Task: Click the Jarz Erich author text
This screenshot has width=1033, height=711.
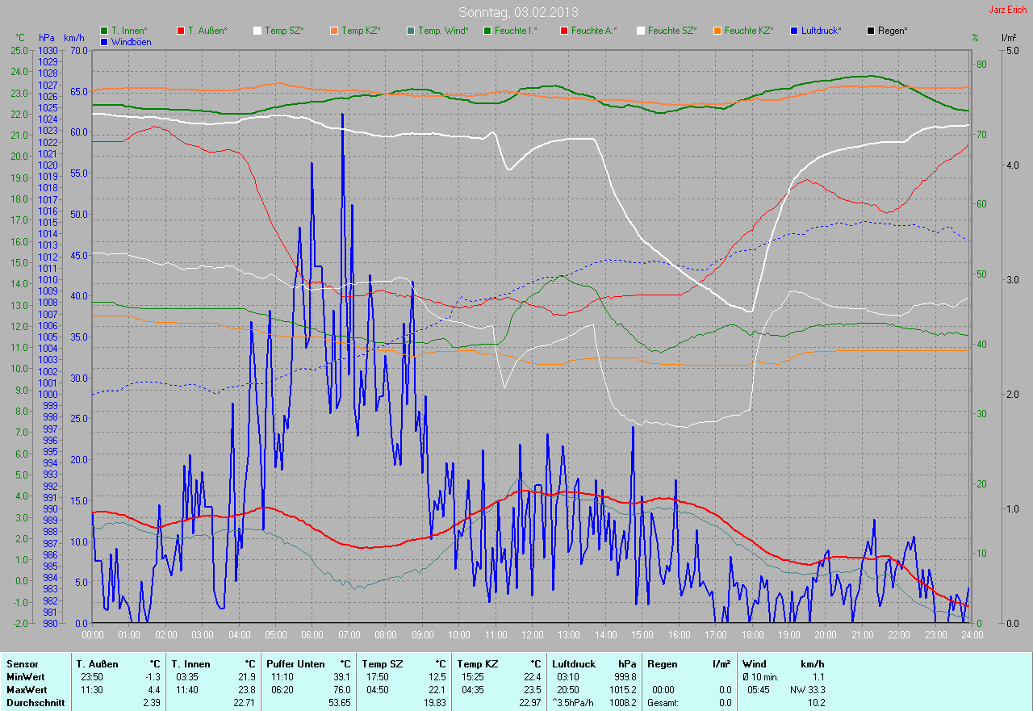Action: point(1009,10)
